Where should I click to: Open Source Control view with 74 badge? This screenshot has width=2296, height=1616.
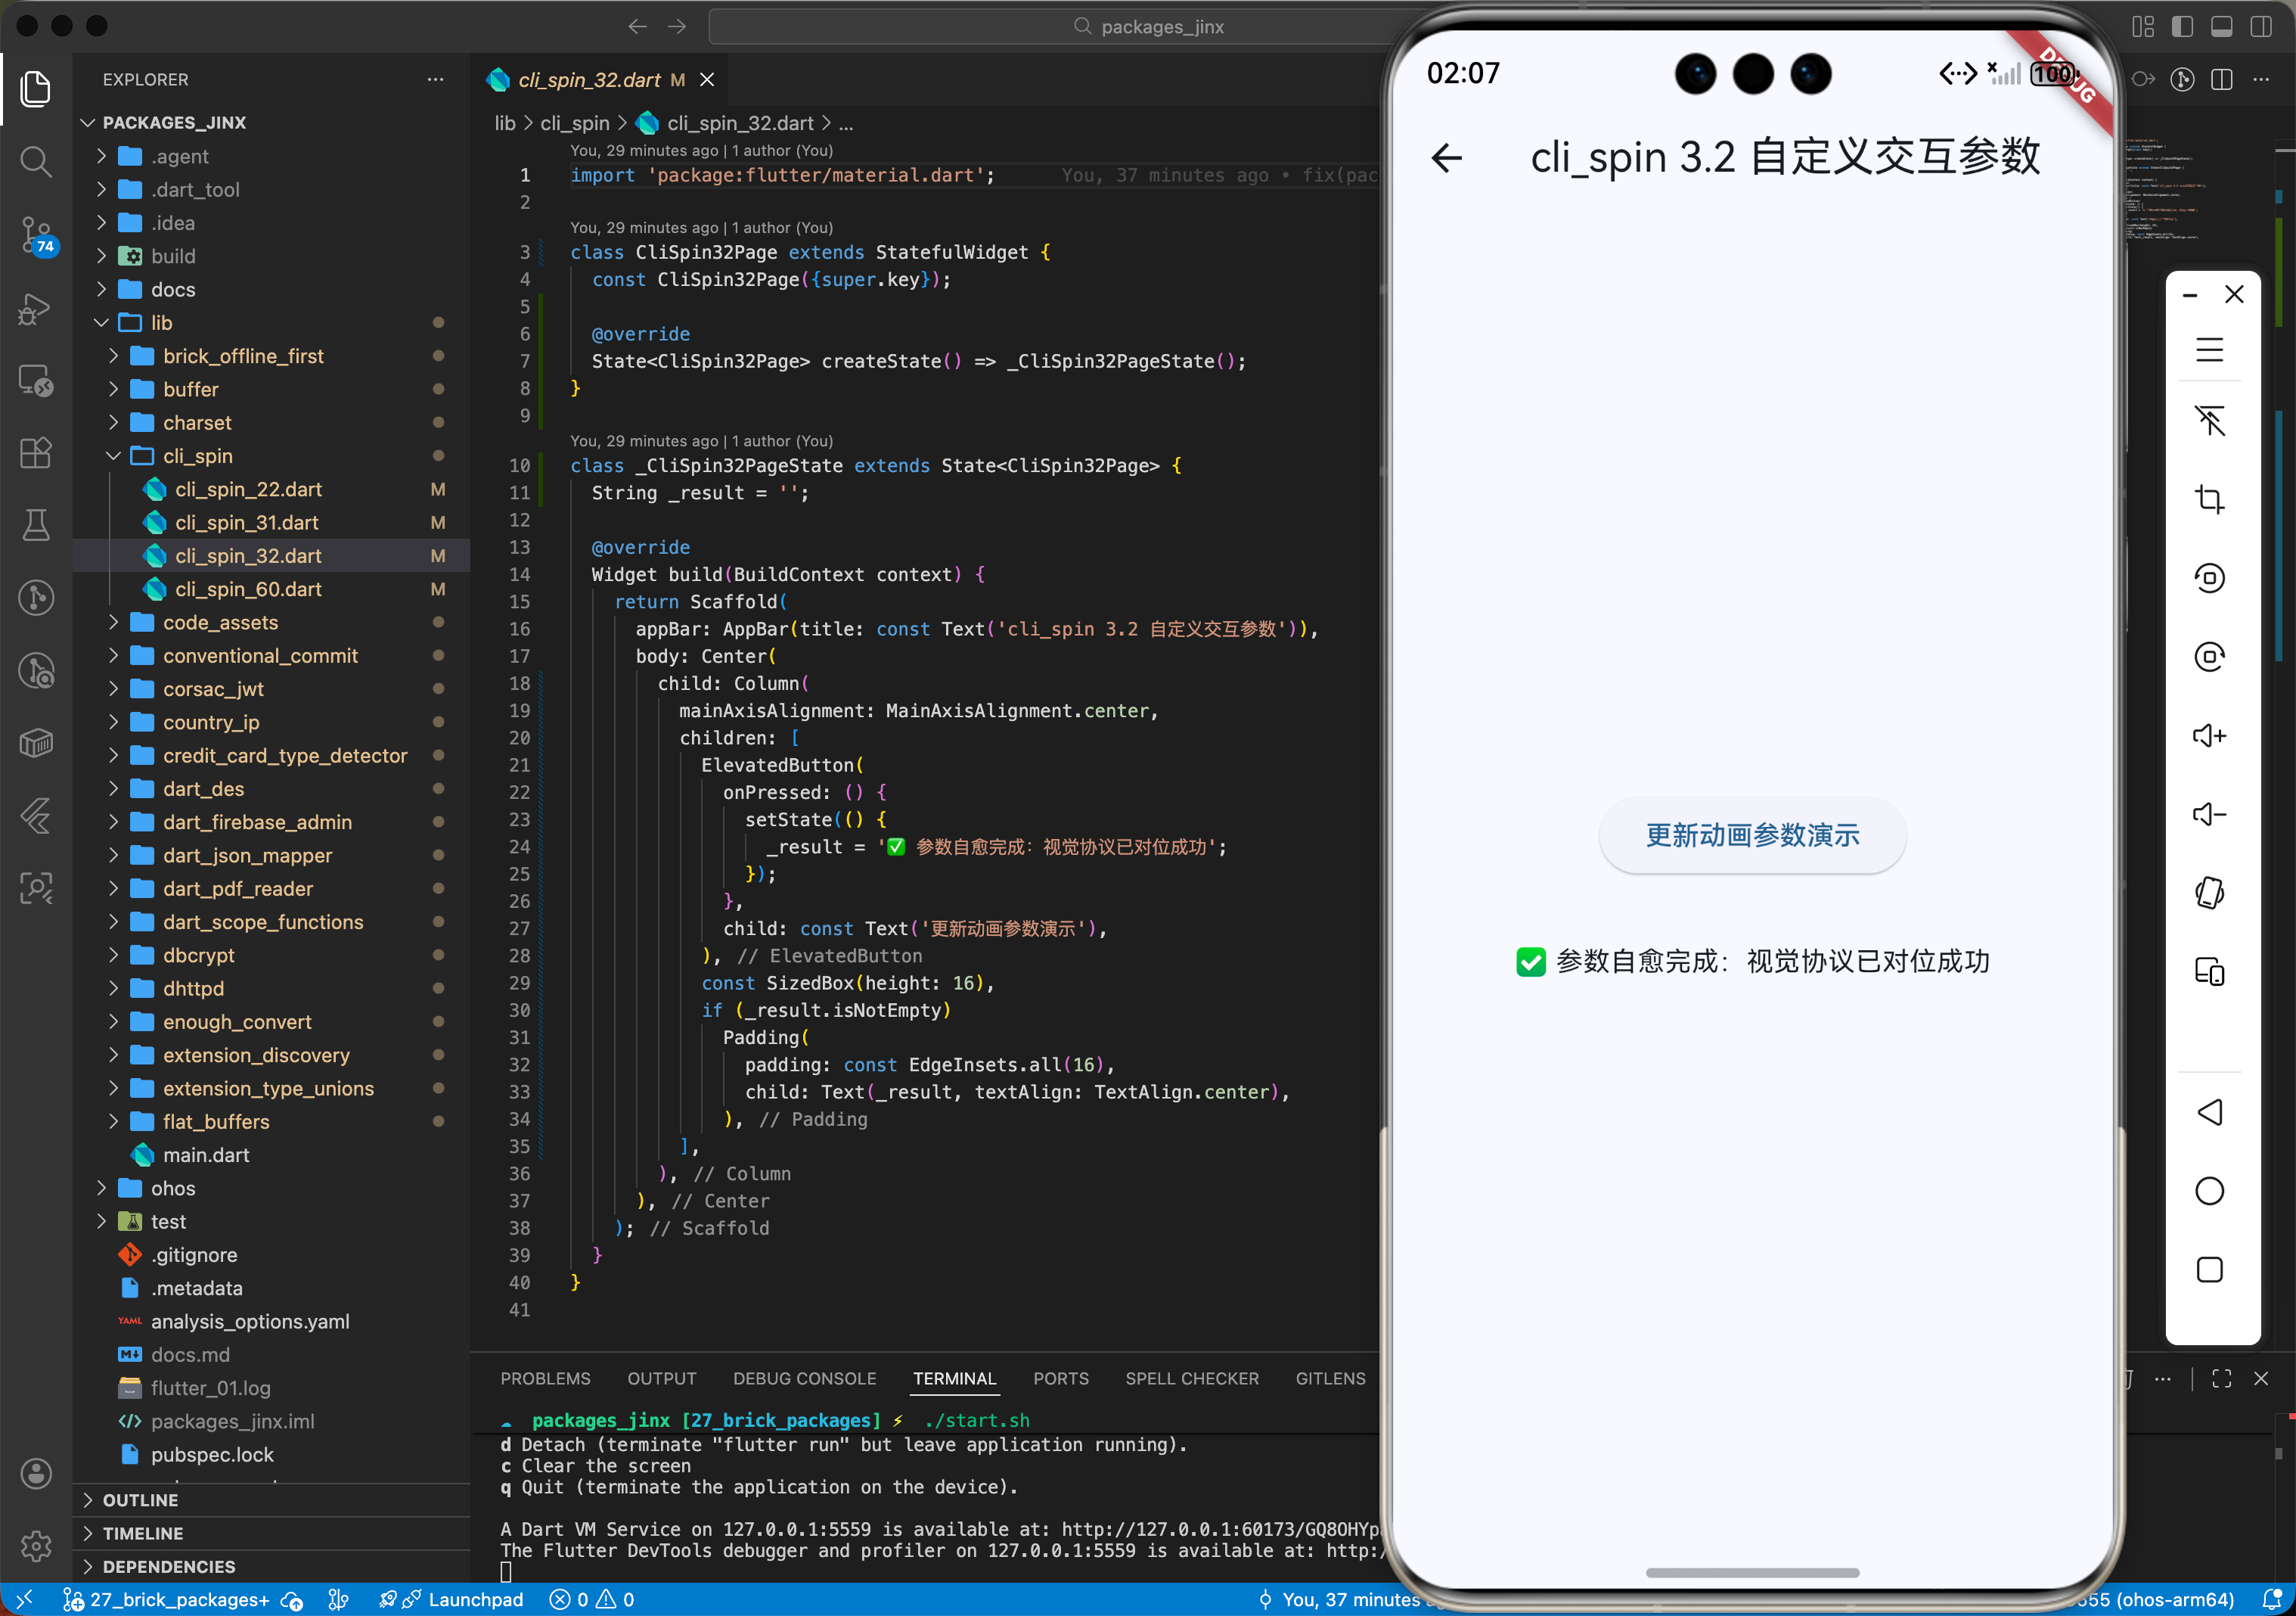36,234
